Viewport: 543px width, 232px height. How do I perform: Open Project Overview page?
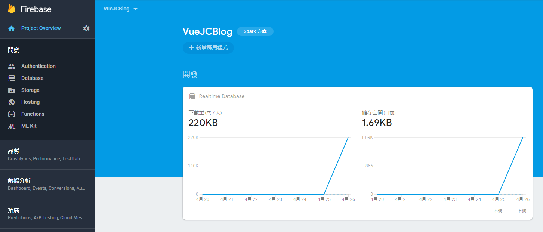click(41, 28)
